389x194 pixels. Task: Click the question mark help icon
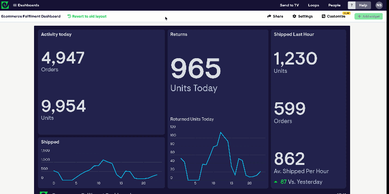[x=352, y=5]
